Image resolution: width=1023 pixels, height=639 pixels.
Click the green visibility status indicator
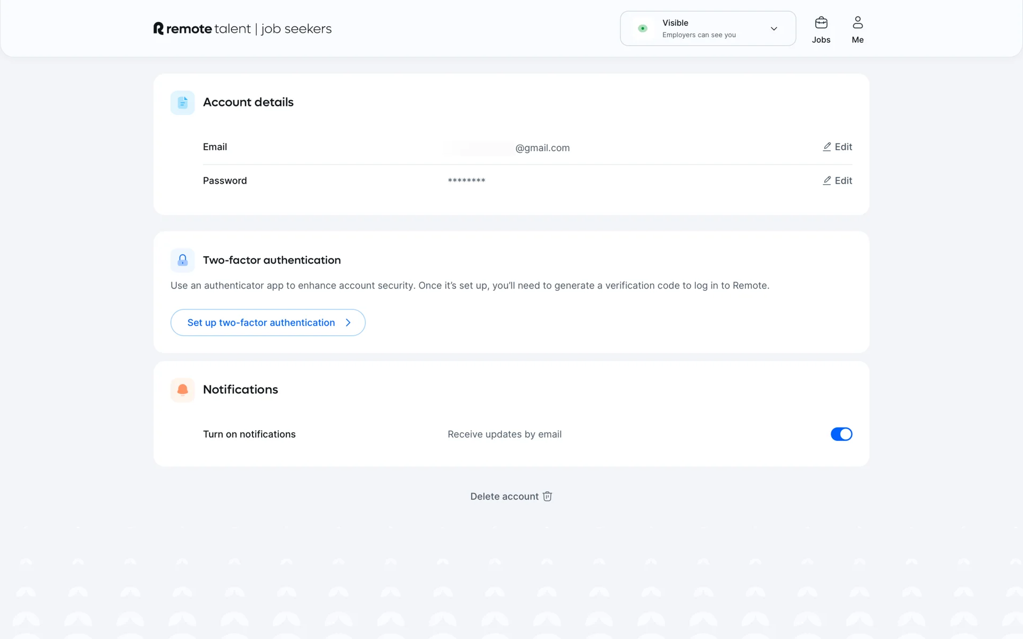coord(643,29)
